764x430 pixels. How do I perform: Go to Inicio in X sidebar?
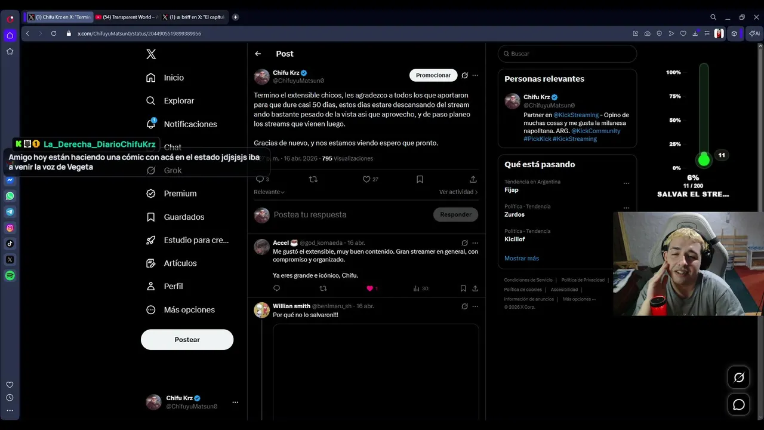click(165, 78)
